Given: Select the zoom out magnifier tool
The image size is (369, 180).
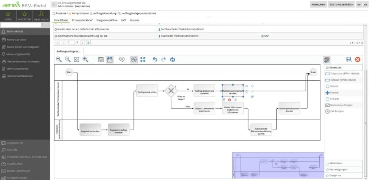Looking at the screenshot, I should pos(58,60).
